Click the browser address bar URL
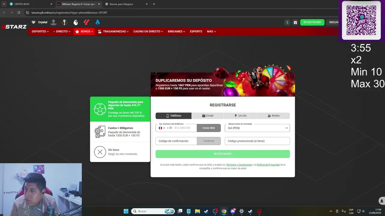 click(69, 13)
